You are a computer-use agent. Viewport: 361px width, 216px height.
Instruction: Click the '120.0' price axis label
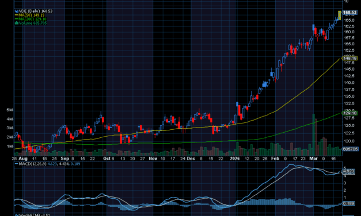point(349,141)
